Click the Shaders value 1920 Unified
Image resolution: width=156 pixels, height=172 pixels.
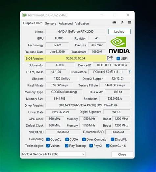click(62, 79)
